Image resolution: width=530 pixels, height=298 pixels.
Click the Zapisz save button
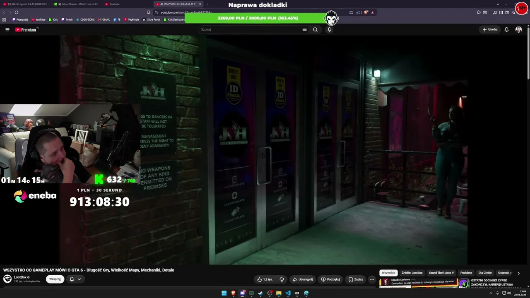356,279
